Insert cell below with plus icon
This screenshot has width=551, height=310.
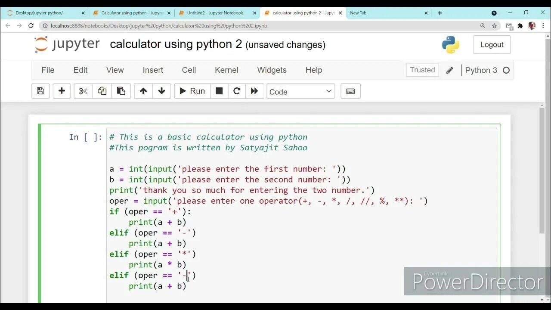click(62, 91)
